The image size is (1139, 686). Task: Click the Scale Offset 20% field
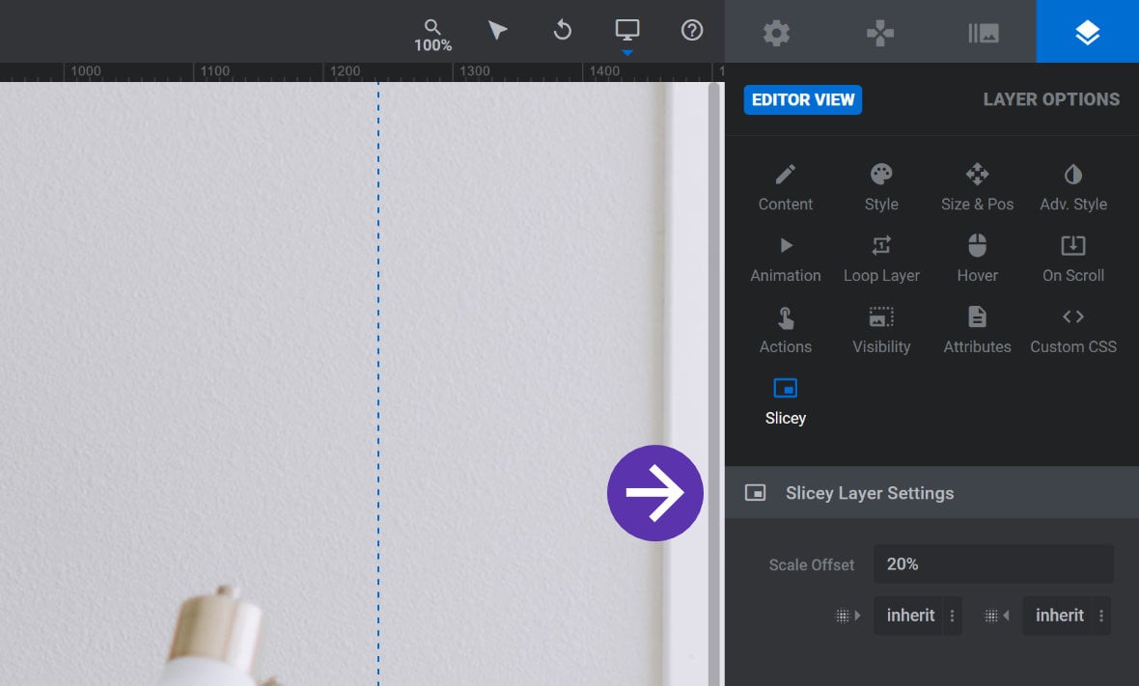(993, 564)
